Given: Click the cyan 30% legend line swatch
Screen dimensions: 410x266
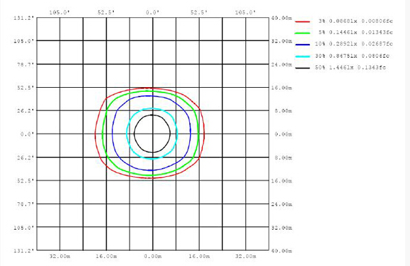Looking at the screenshot, I should click(302, 56).
